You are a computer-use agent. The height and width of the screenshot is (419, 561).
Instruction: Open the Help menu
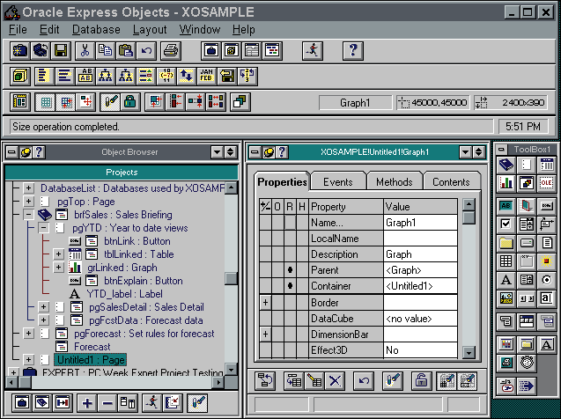click(x=243, y=29)
